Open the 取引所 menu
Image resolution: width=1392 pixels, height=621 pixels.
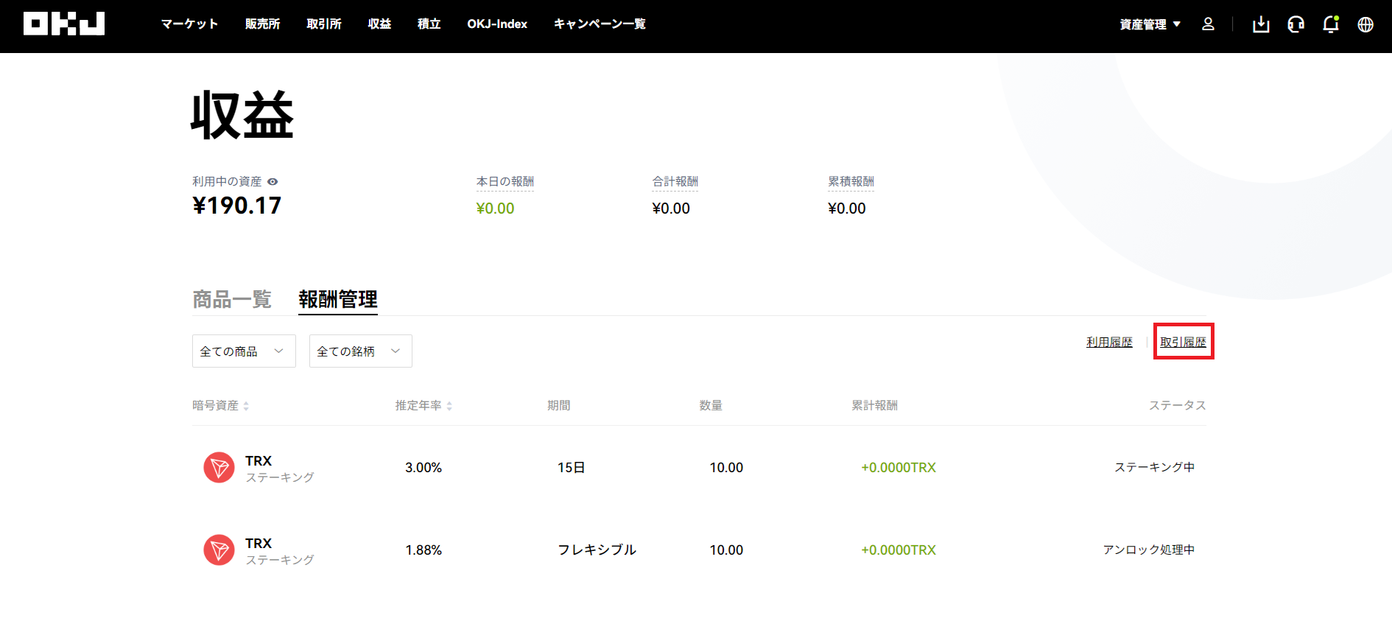pyautogui.click(x=324, y=24)
